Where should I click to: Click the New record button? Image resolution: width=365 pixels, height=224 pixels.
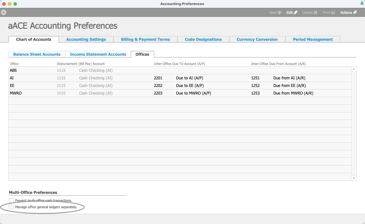[275, 13]
